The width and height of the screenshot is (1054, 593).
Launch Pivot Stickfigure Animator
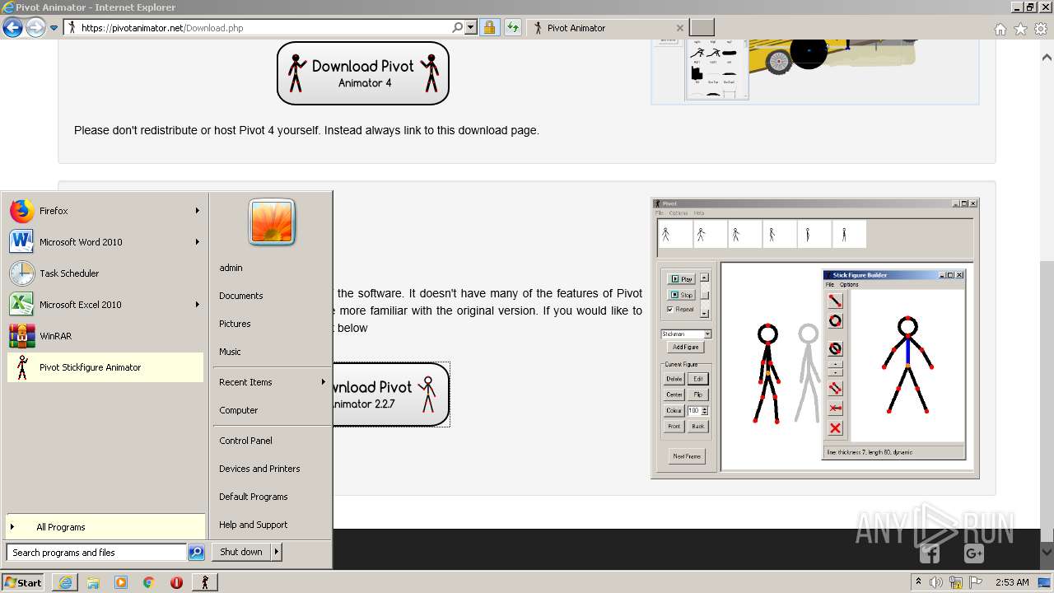[105, 367]
